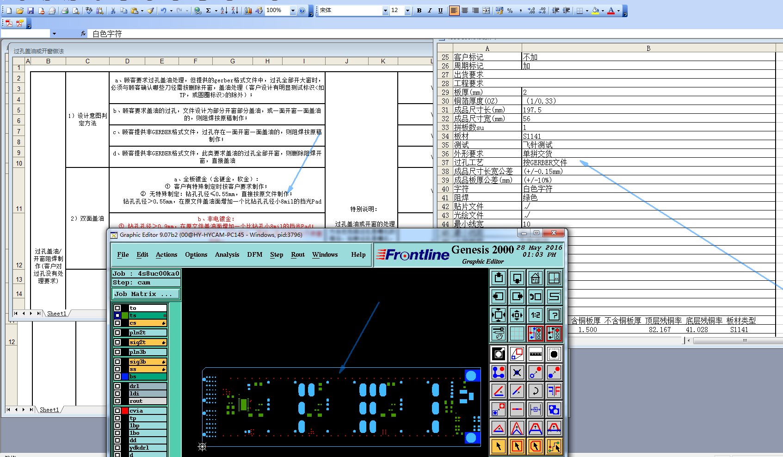
Task: Select layer sig2t in the layer list
Action: (x=148, y=342)
